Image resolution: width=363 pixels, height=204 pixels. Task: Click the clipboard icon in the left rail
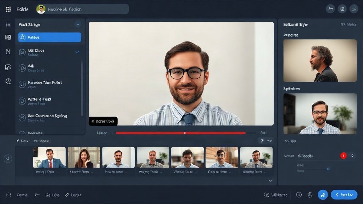tap(8, 51)
